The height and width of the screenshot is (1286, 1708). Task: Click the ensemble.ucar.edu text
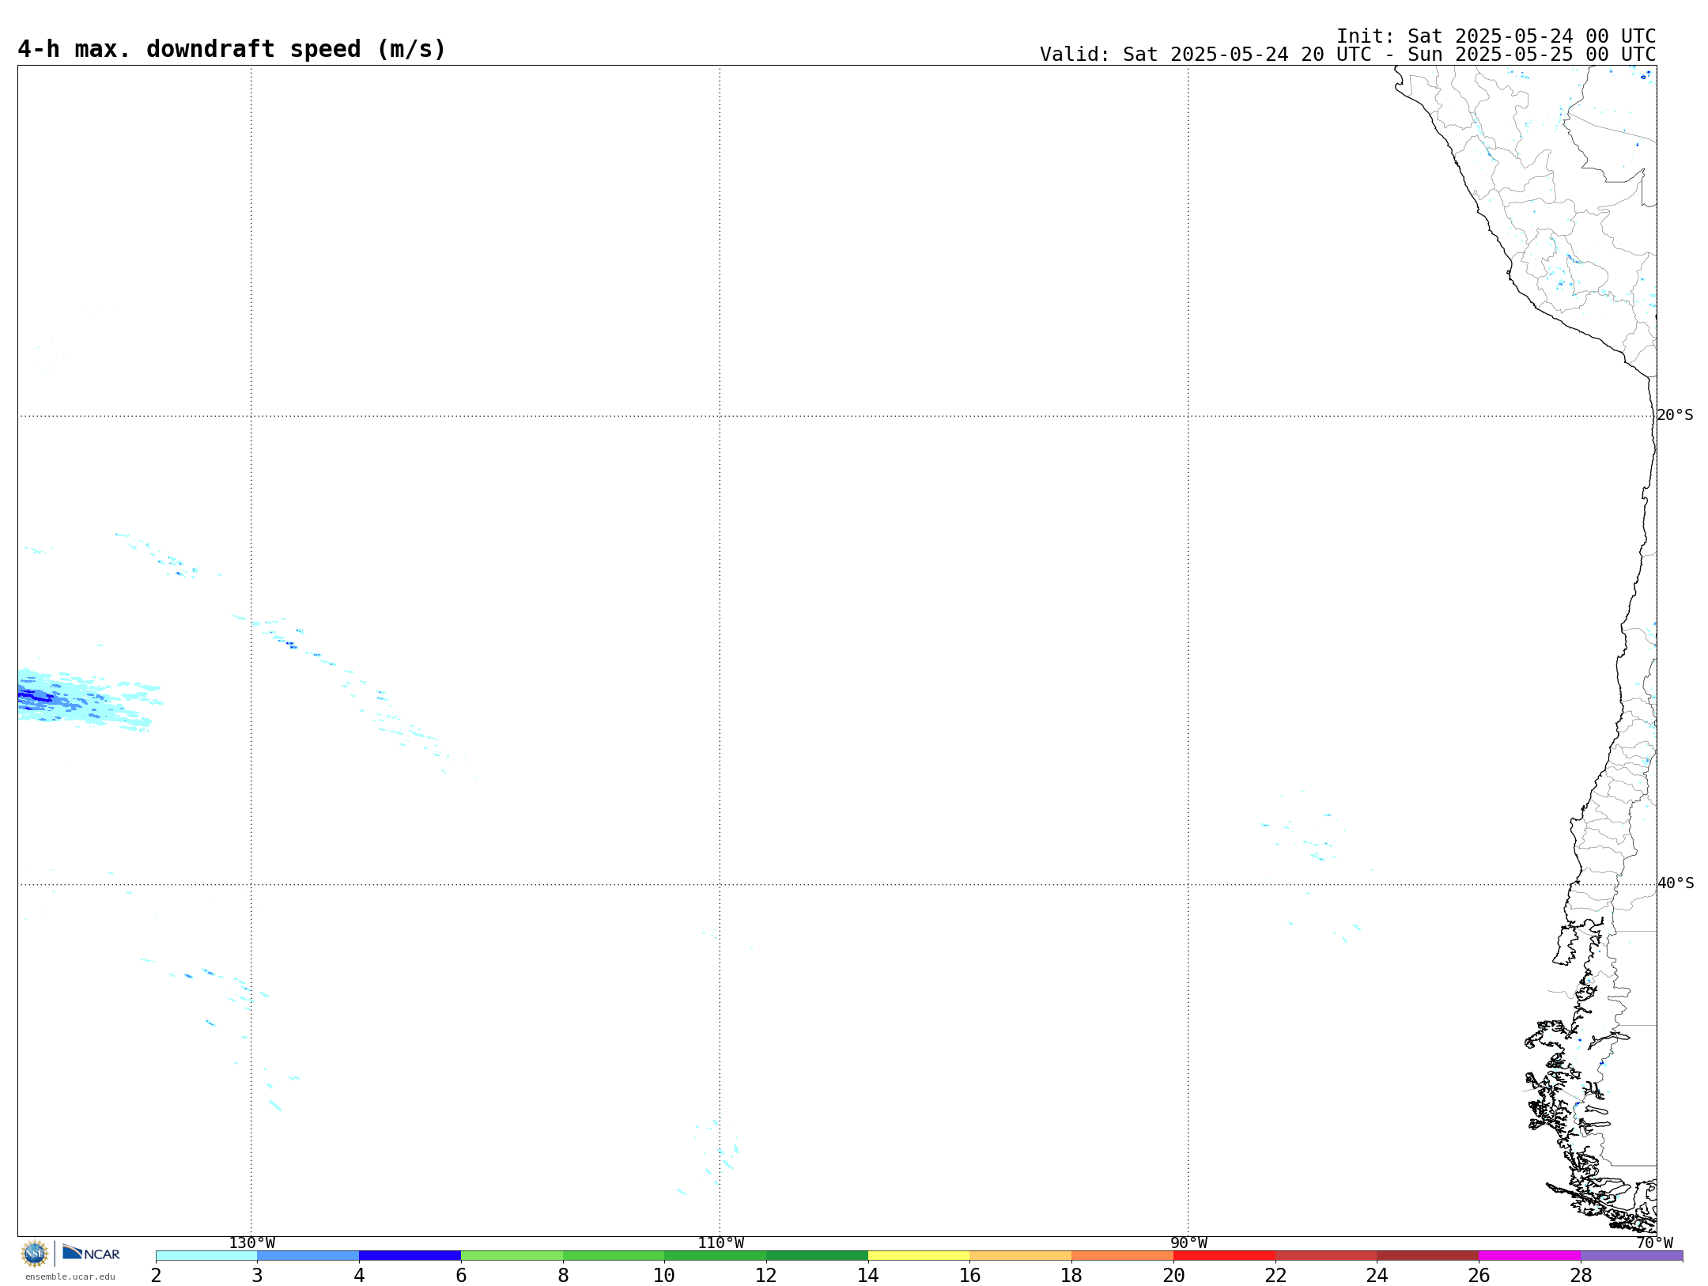[70, 1277]
